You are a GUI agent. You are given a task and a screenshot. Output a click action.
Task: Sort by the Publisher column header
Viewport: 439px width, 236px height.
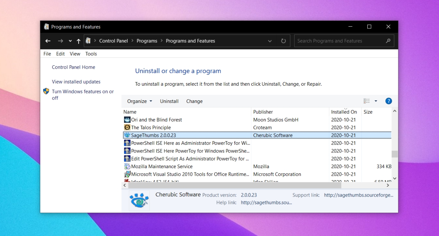pos(290,112)
